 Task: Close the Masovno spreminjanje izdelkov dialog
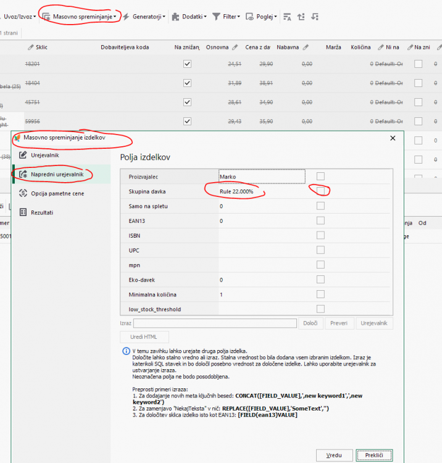(393, 139)
